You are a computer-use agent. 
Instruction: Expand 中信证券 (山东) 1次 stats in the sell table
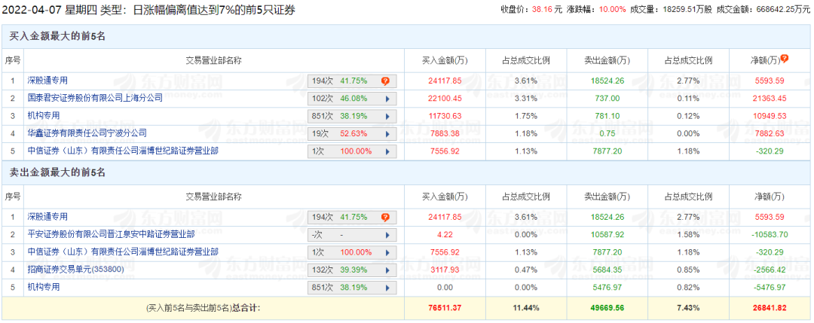pos(387,252)
